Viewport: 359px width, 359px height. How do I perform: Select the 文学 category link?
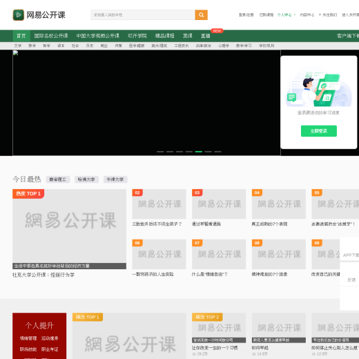pos(18,46)
